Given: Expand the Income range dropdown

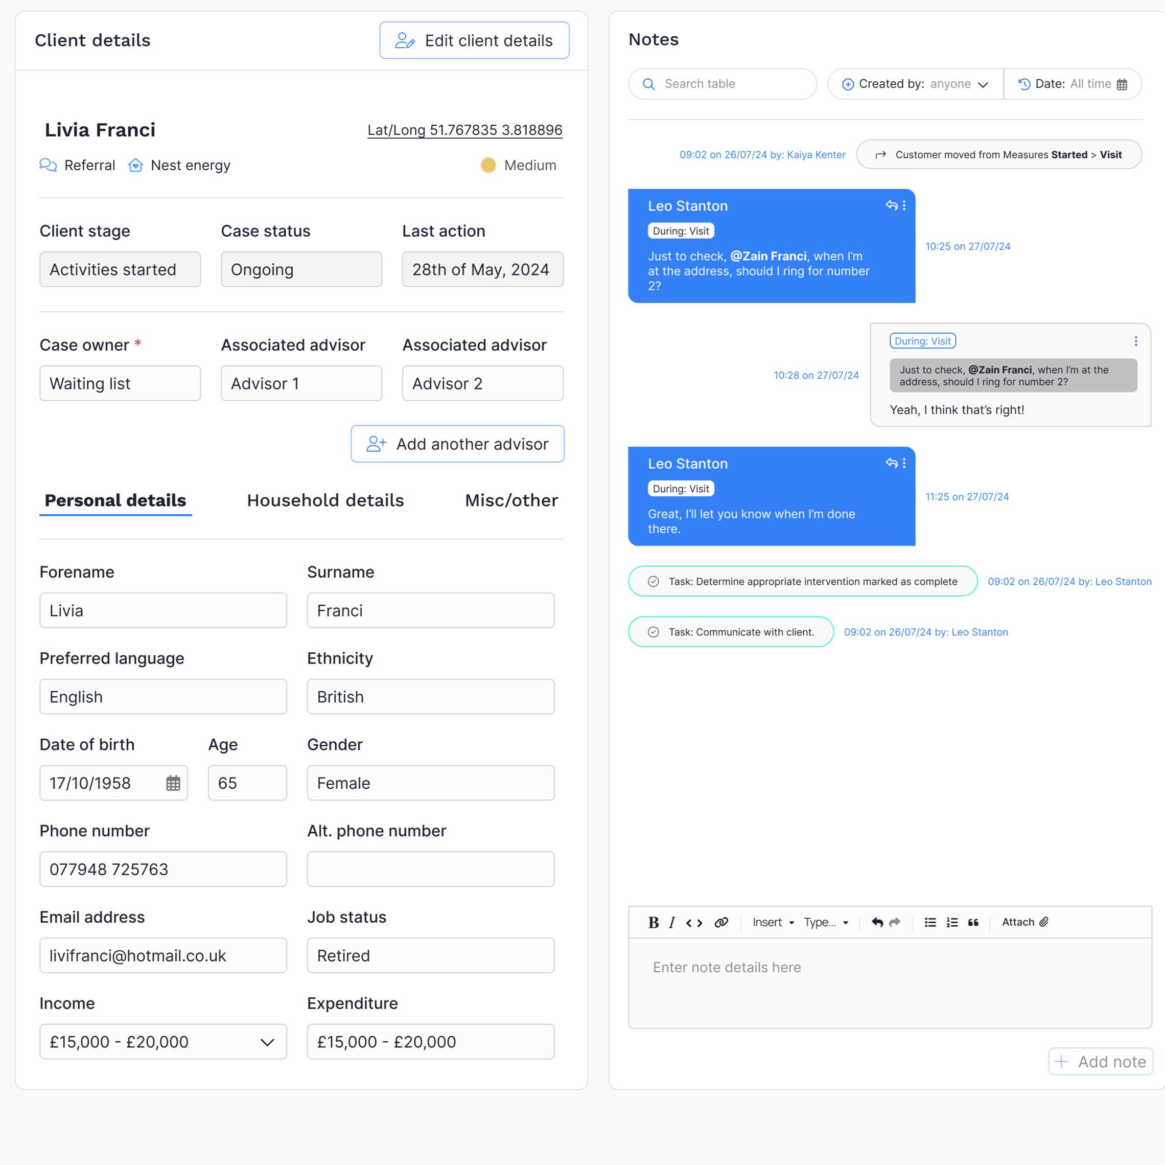Looking at the screenshot, I should pos(267,1042).
